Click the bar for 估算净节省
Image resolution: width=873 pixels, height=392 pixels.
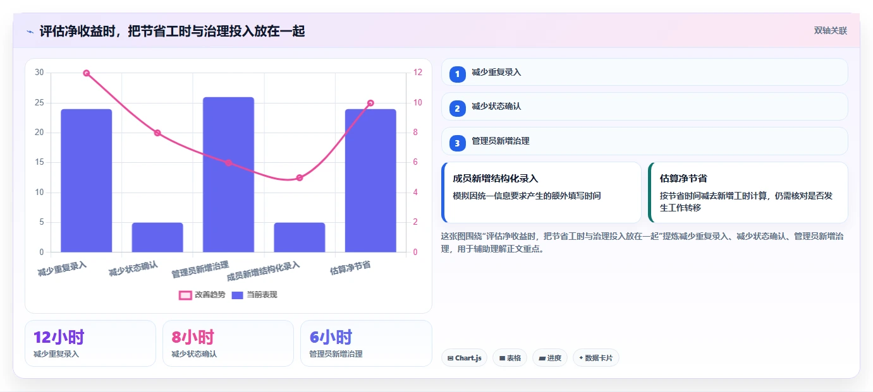click(x=370, y=181)
